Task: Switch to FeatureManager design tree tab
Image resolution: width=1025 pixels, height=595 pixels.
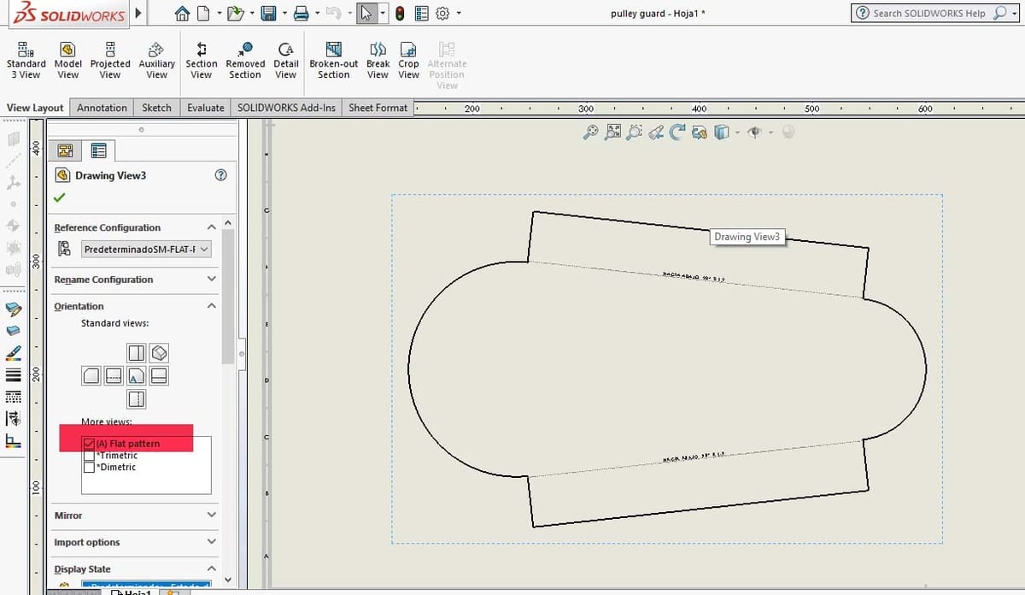Action: click(65, 151)
